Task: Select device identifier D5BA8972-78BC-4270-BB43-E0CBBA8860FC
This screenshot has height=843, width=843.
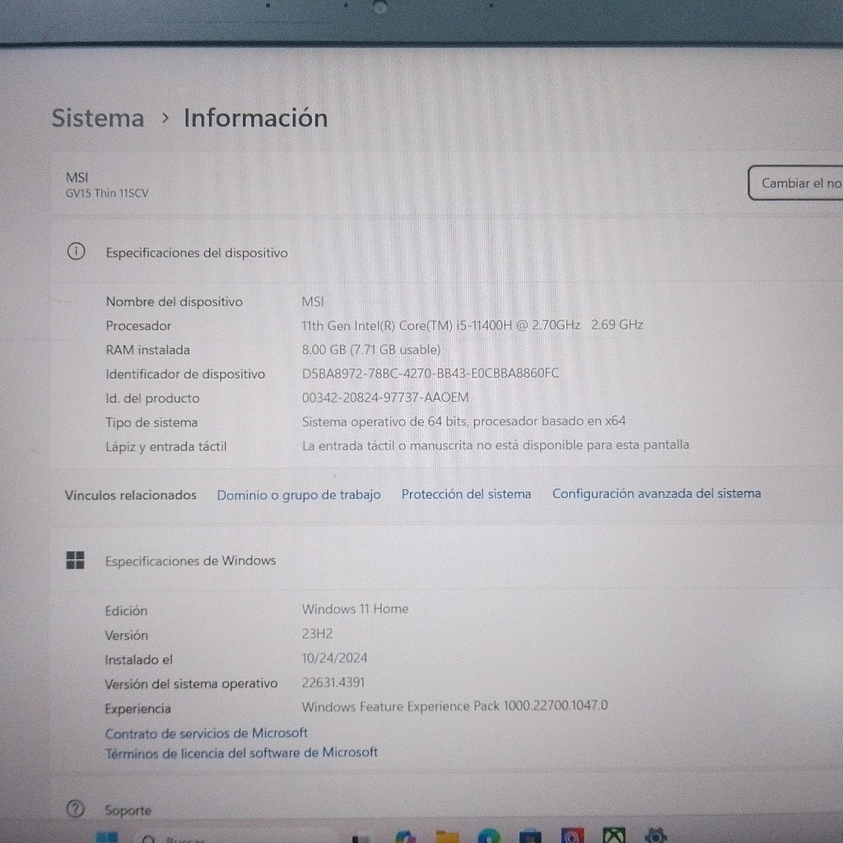Action: pos(430,373)
